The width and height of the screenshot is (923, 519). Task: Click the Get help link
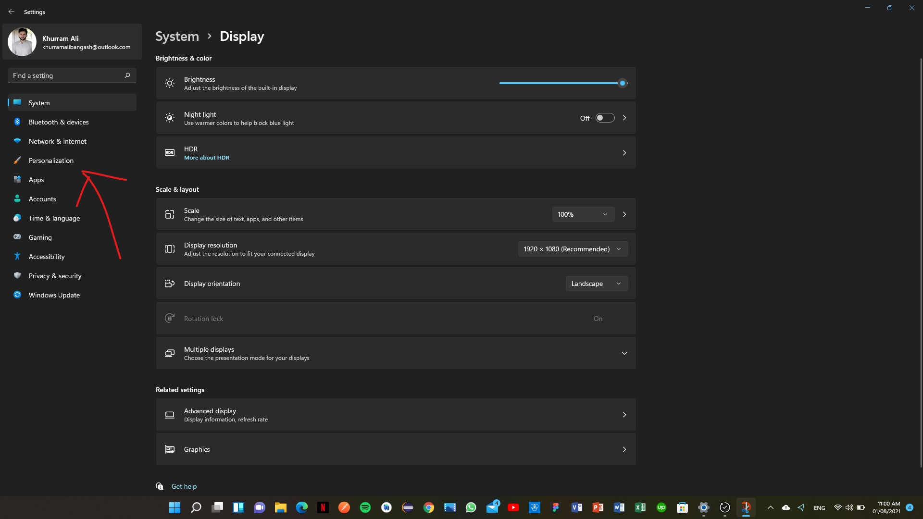pos(184,486)
